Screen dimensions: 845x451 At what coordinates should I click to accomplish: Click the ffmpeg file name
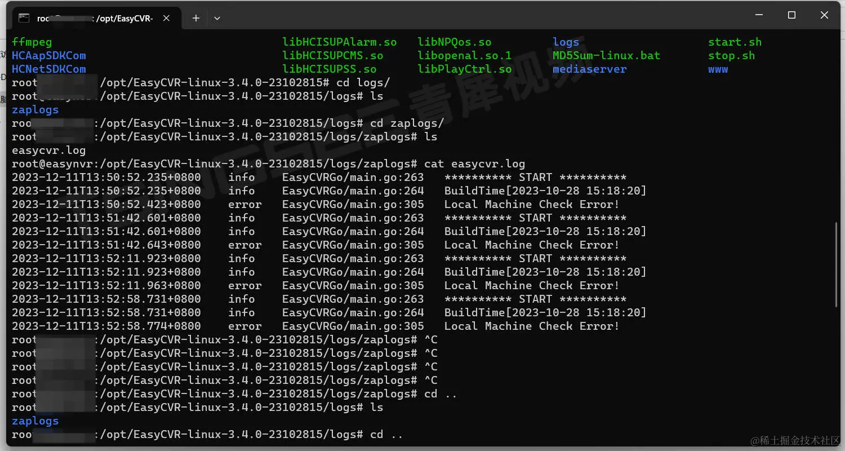32,42
